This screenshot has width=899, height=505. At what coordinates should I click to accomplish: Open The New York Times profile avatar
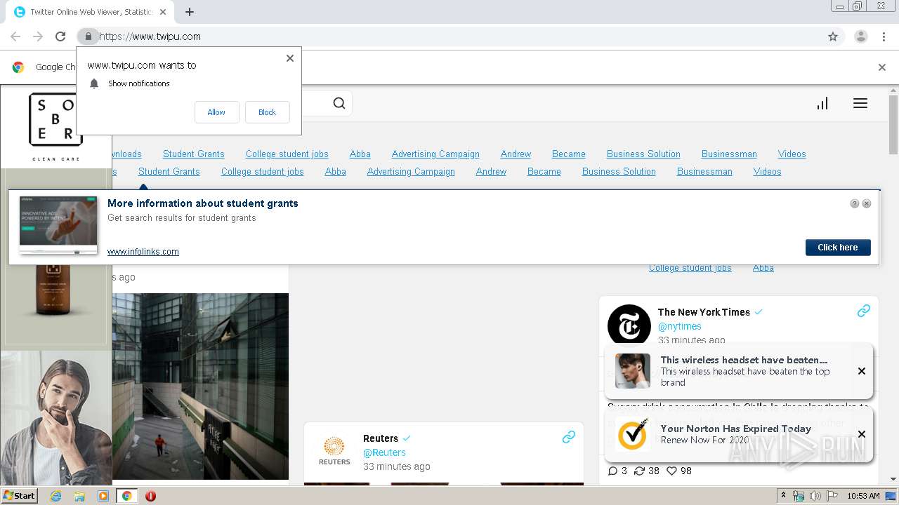629,325
